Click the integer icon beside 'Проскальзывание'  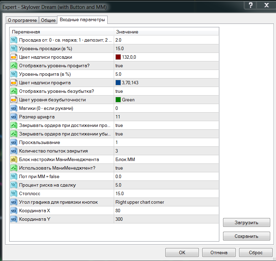tap(14, 142)
